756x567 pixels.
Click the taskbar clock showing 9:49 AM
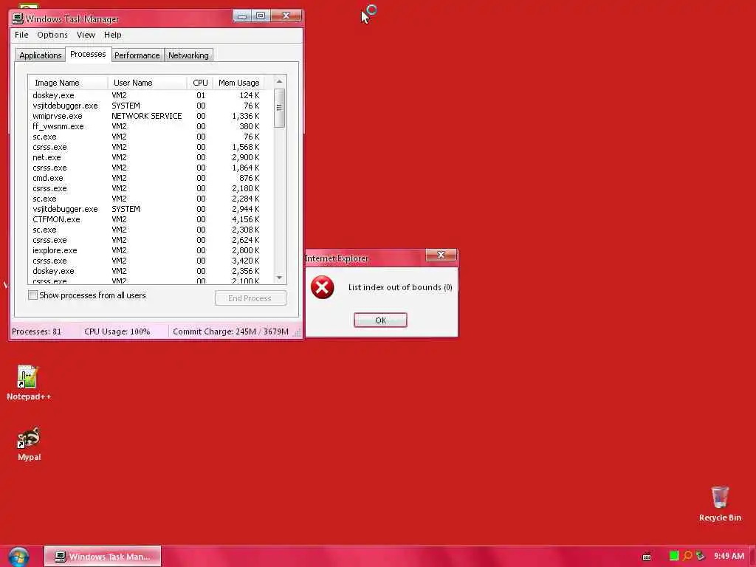coord(729,556)
